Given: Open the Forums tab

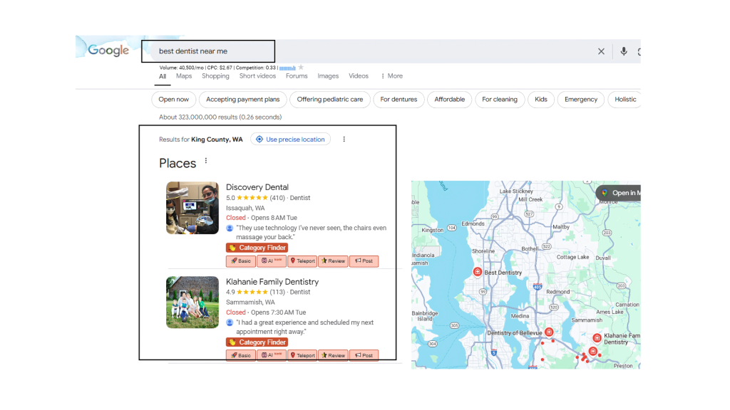Looking at the screenshot, I should click(297, 75).
